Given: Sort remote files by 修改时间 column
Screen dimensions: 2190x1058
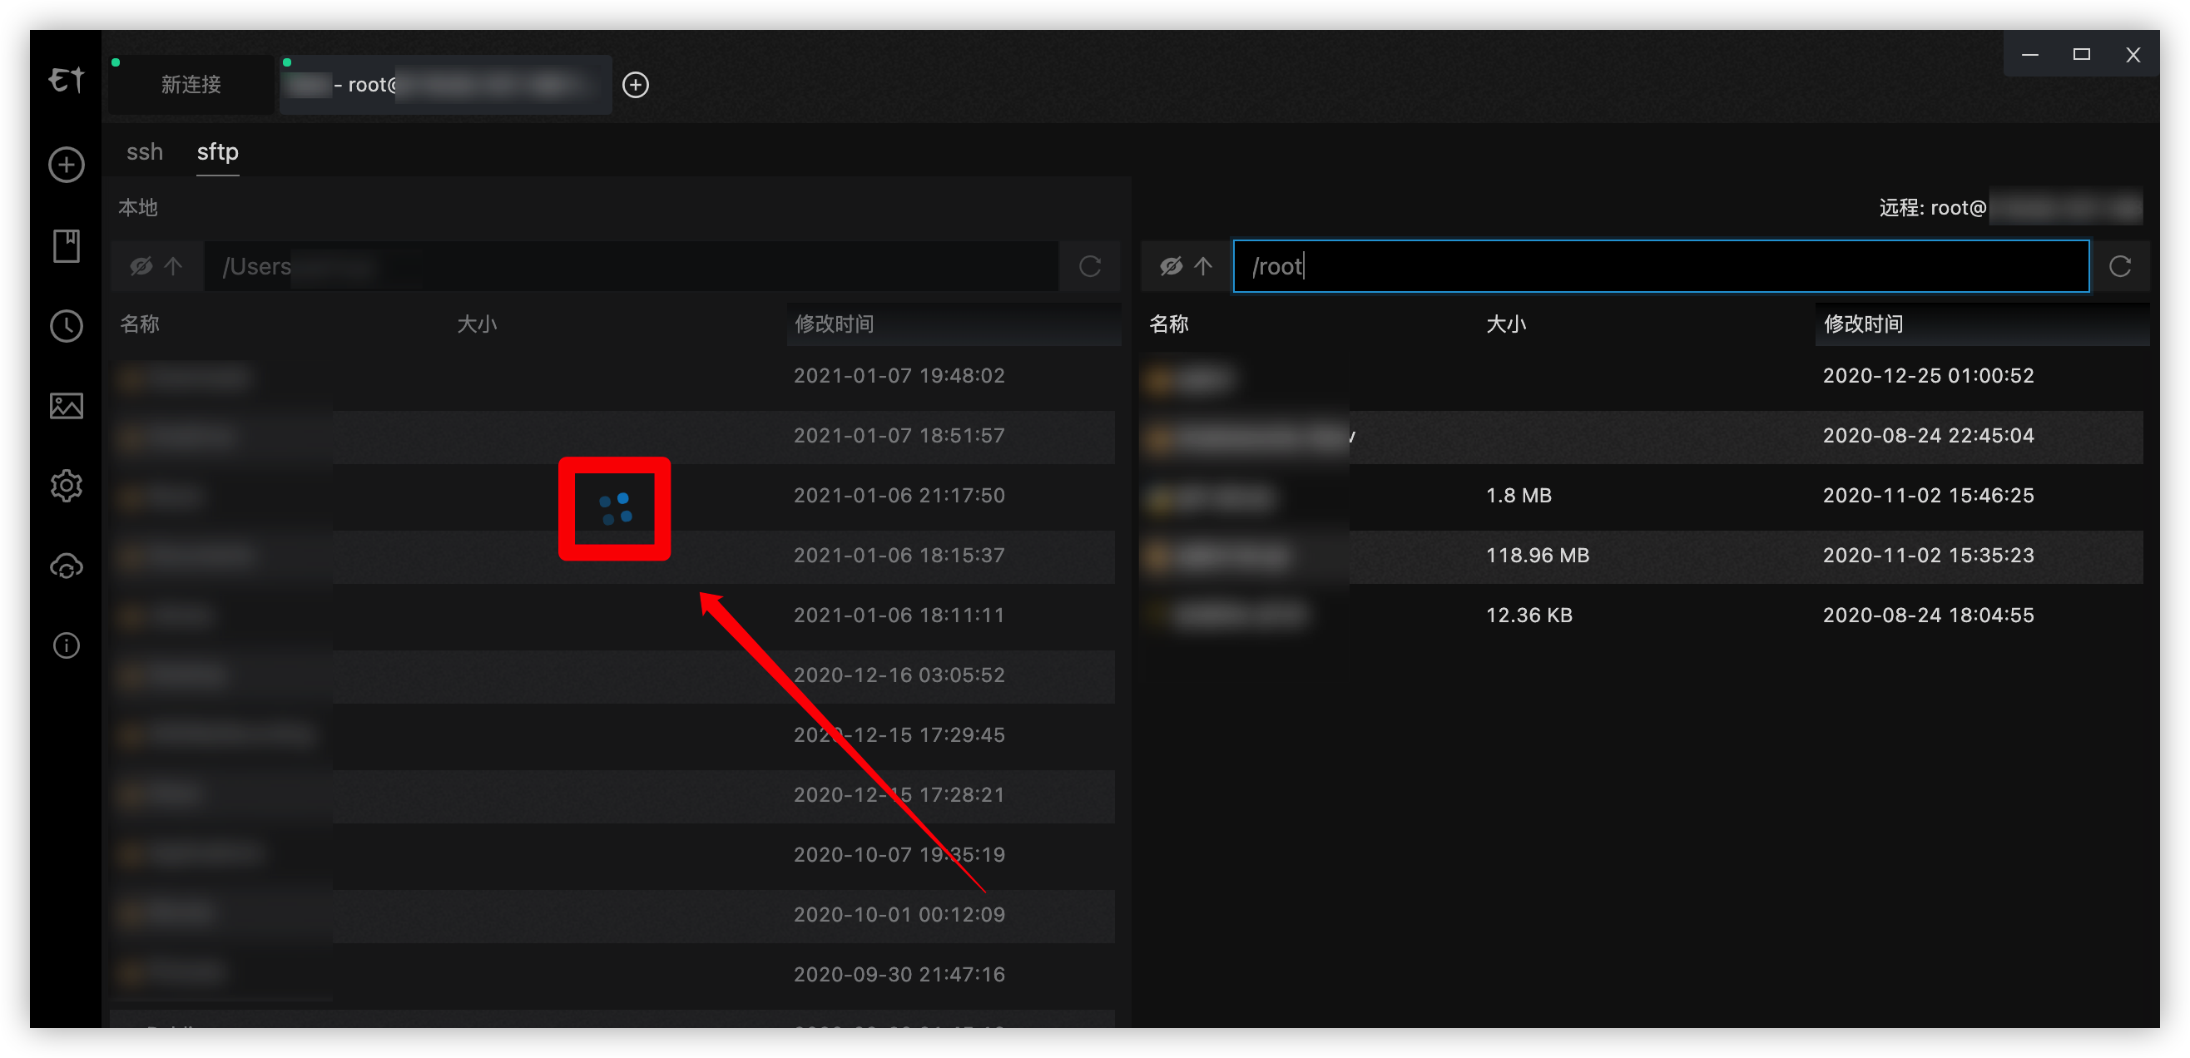Looking at the screenshot, I should 1863,324.
